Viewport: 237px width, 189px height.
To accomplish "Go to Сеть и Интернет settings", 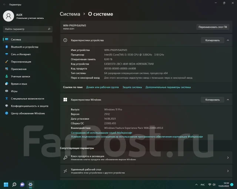I will tap(28, 54).
